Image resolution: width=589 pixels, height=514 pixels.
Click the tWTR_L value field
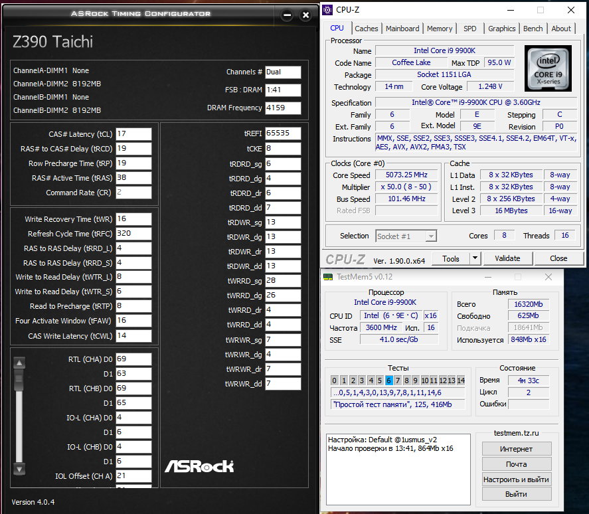click(133, 277)
